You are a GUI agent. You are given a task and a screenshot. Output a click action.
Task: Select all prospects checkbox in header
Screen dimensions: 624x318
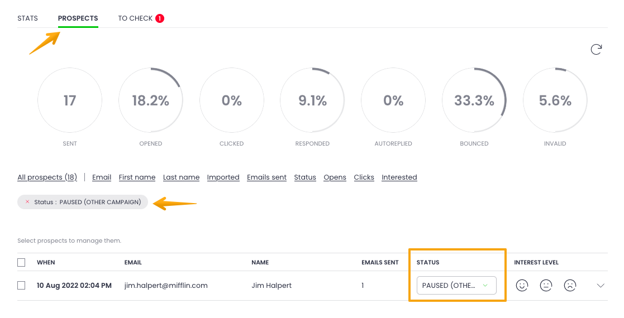pyautogui.click(x=21, y=262)
